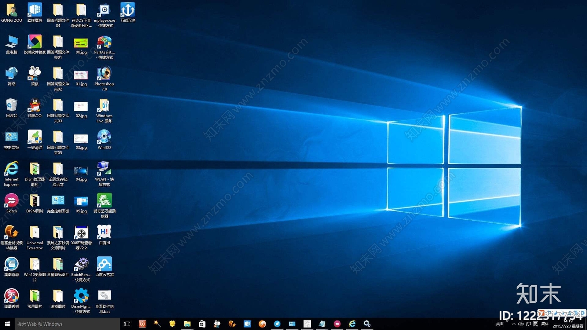The image size is (587, 330).
Task: Open the Action Center notifications icon
Action: click(536, 324)
